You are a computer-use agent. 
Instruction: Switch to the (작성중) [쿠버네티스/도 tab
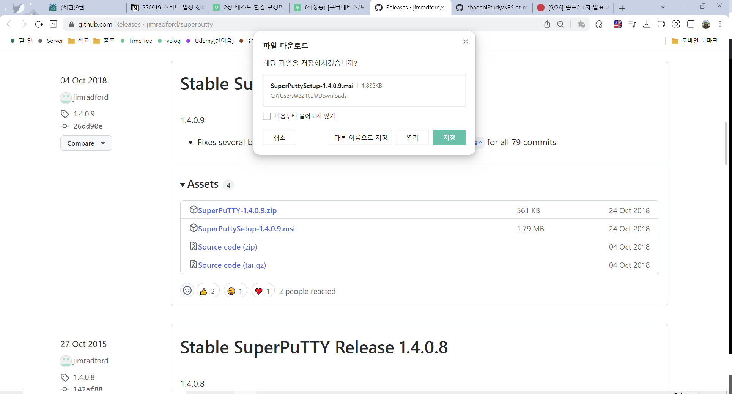(x=330, y=7)
